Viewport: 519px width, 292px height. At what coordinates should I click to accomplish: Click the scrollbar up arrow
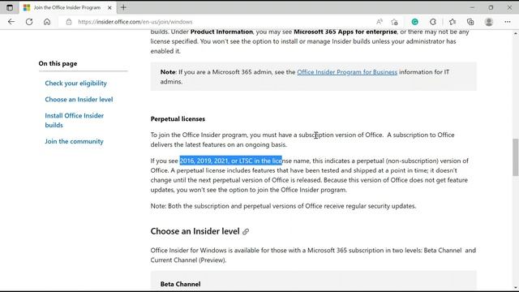coord(516,33)
